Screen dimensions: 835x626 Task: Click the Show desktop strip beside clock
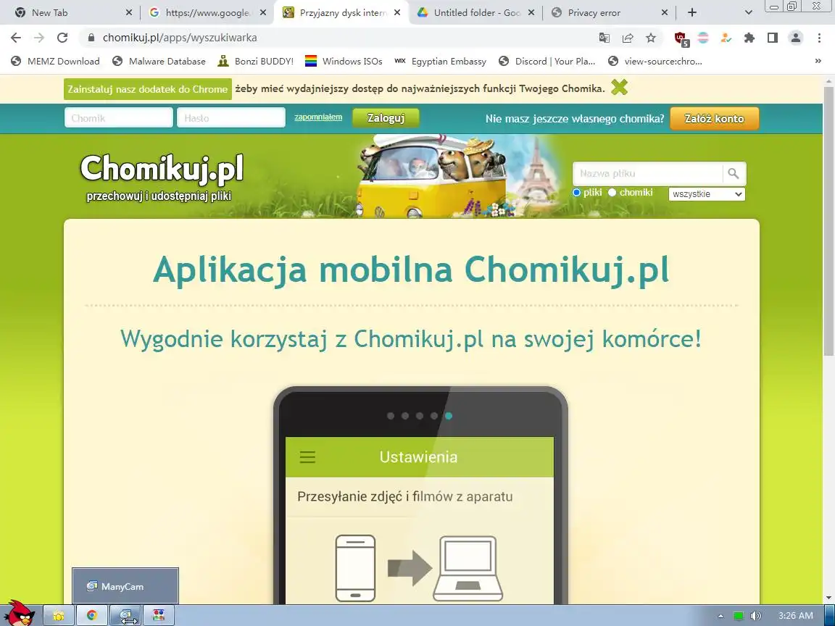(x=830, y=616)
